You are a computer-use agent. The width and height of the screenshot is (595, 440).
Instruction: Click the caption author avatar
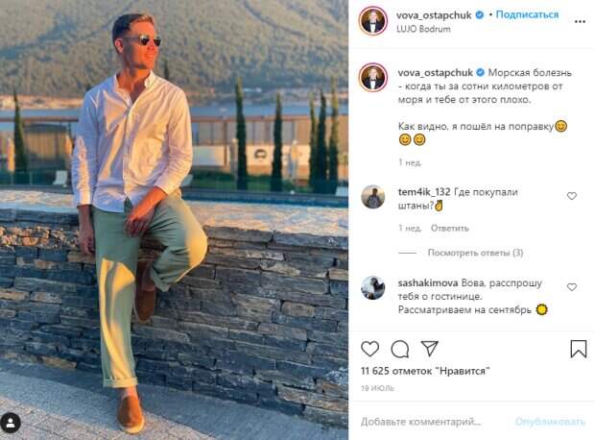coord(373,78)
